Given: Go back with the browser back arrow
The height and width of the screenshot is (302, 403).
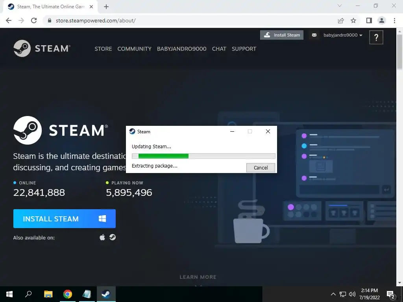Looking at the screenshot, I should point(9,20).
